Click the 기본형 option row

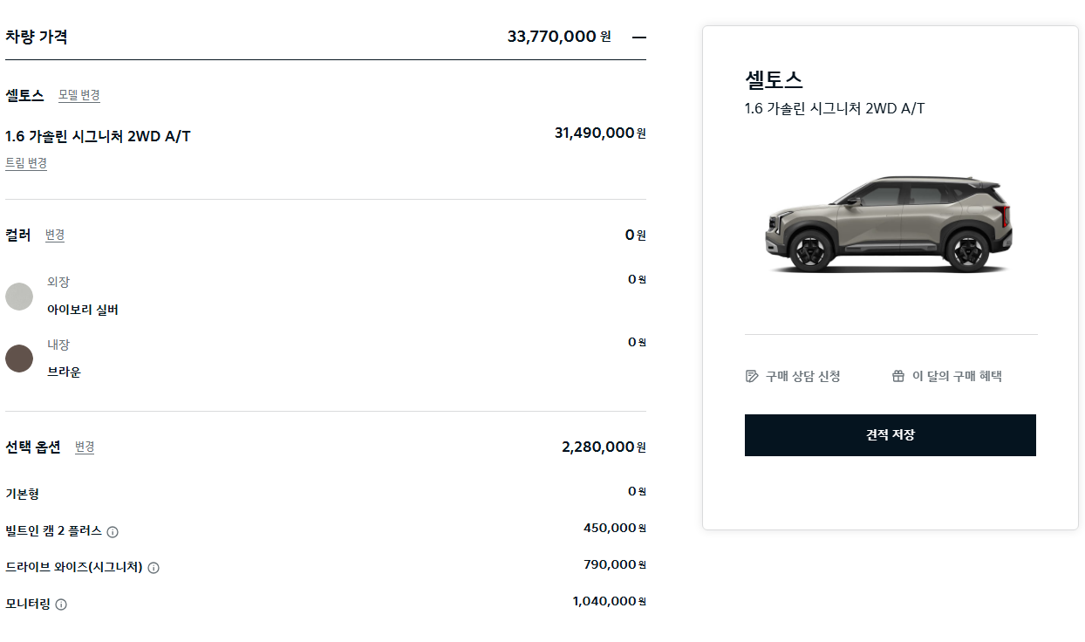click(22, 494)
